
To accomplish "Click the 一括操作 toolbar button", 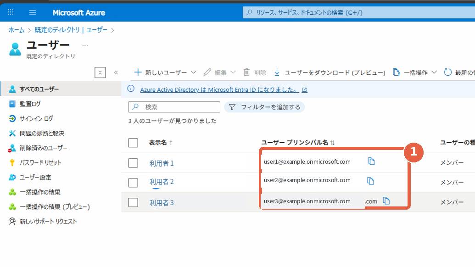I will 410,72.
